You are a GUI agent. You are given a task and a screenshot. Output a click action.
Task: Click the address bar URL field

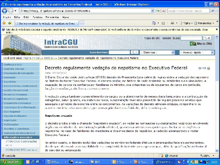(x=85, y=11)
